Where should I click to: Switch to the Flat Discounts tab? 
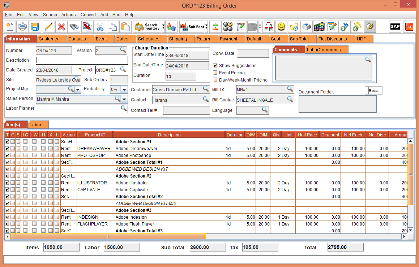332,39
